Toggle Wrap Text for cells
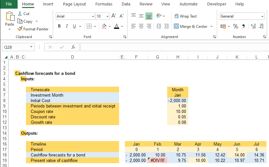 pos(185,16)
